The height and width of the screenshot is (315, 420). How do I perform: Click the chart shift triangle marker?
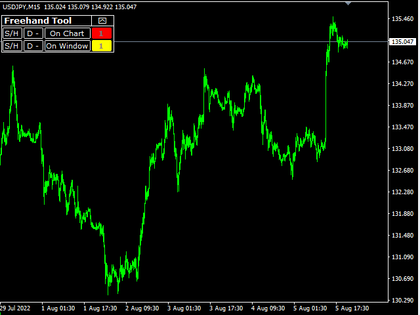click(x=348, y=3)
